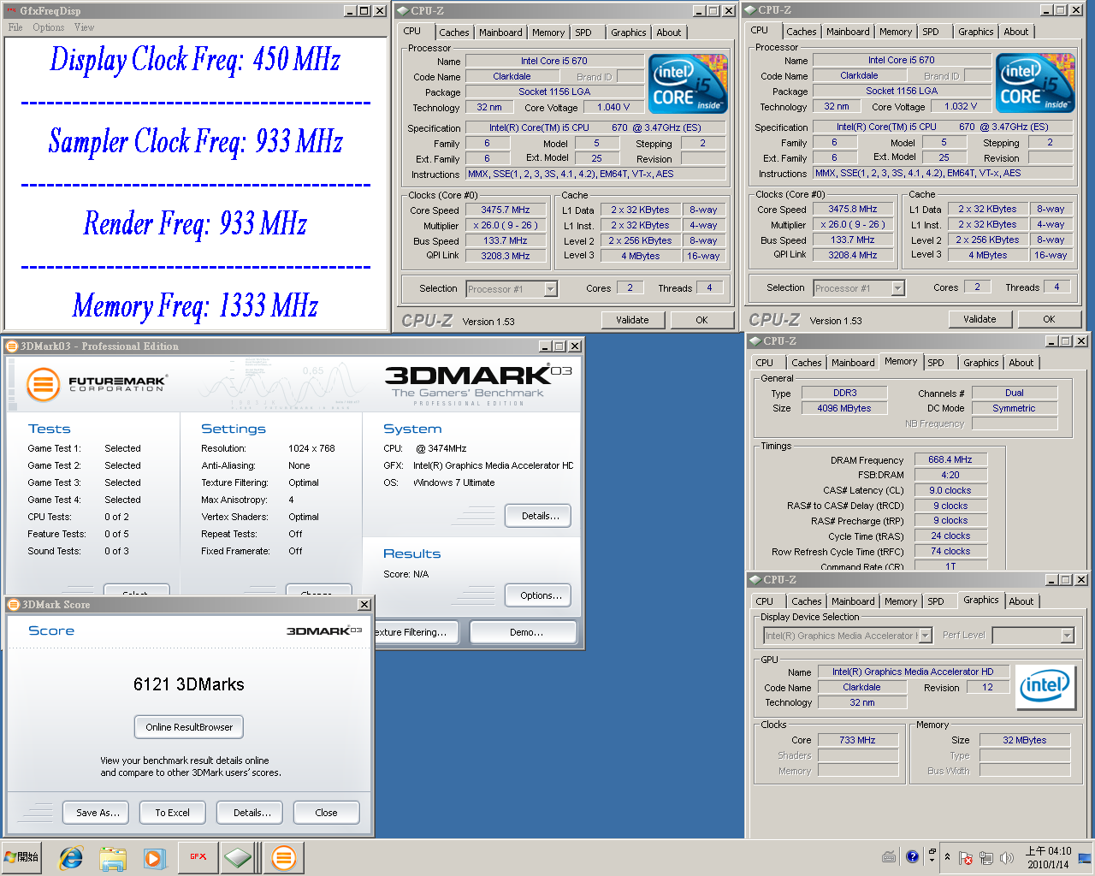The image size is (1095, 876).
Task: Click the title bar icon of the CPU-Z Memory window
Action: 755,340
